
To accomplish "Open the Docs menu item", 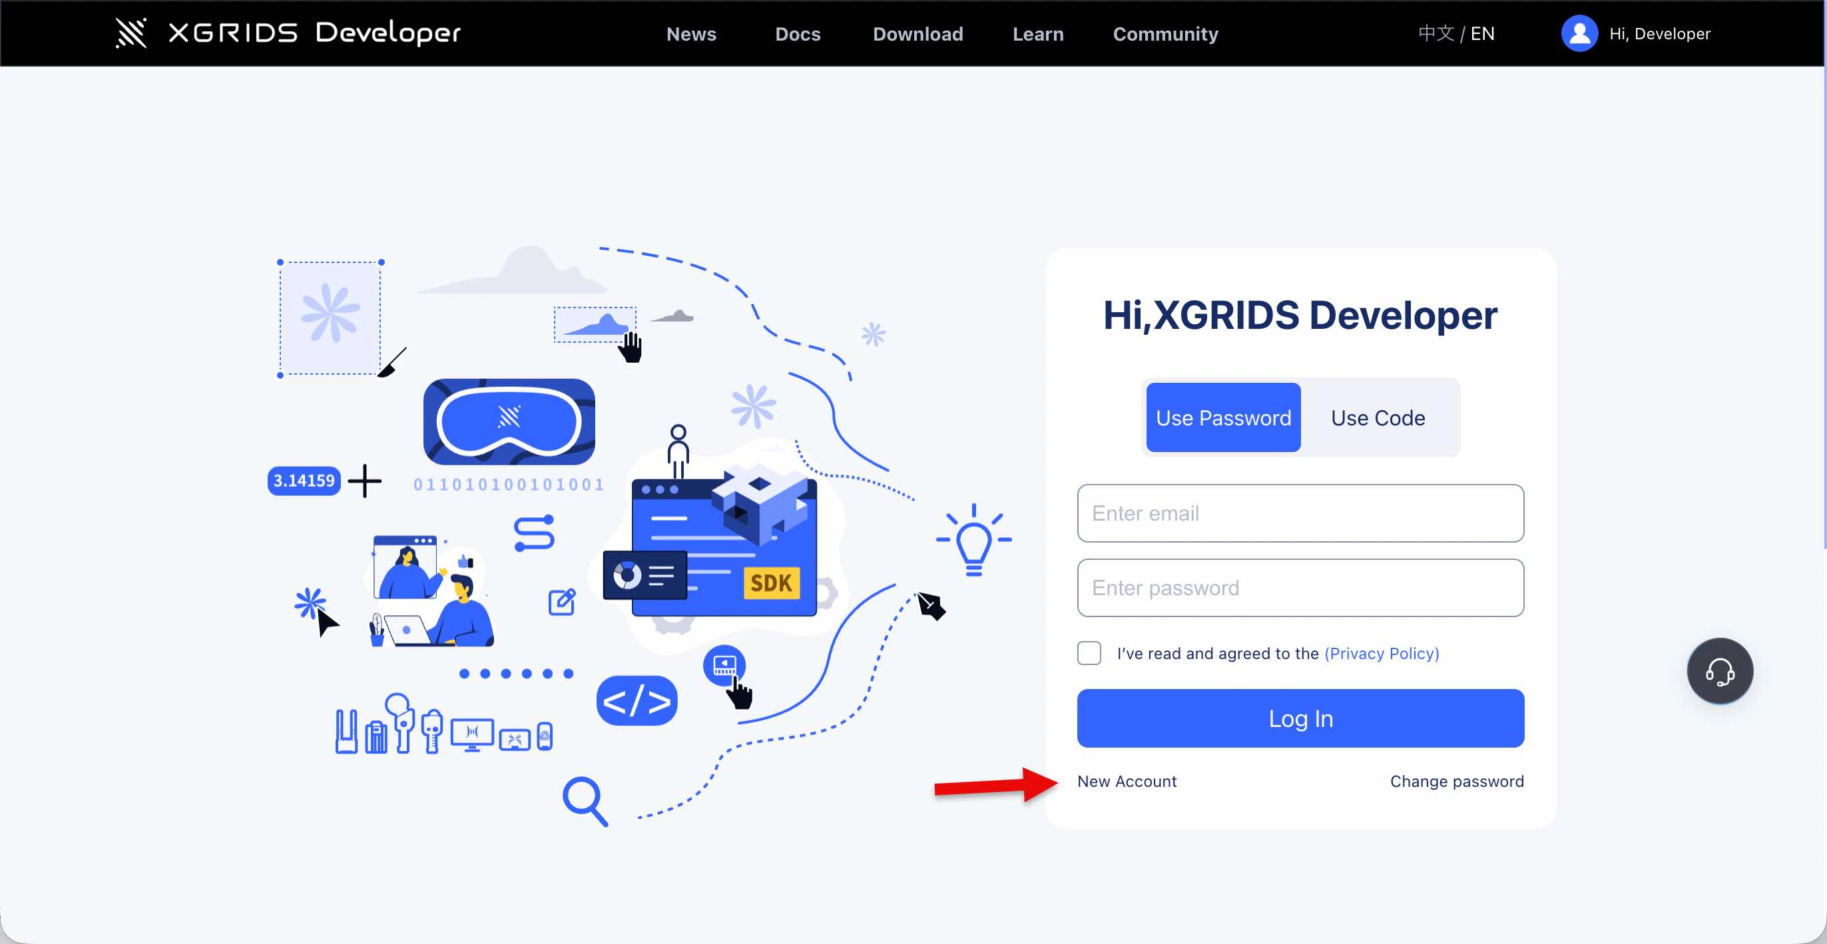I will [x=797, y=33].
